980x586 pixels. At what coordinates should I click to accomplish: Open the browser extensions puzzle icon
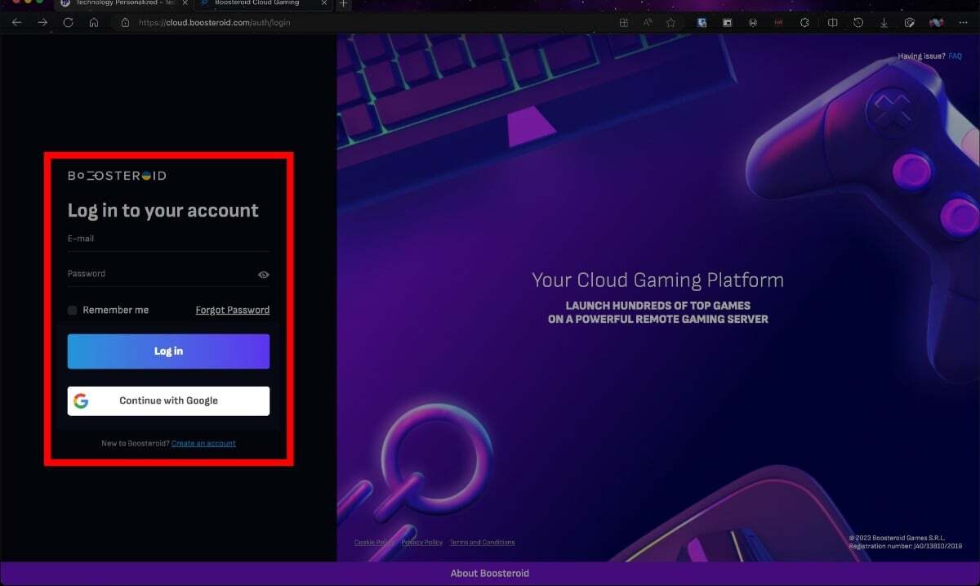click(x=804, y=23)
